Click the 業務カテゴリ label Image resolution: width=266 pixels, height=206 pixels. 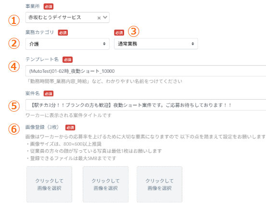coord(39,32)
